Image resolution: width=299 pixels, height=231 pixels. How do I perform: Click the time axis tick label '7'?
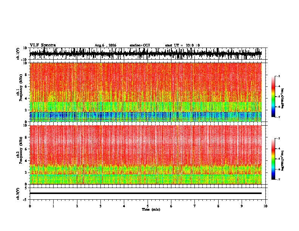(x=195, y=206)
